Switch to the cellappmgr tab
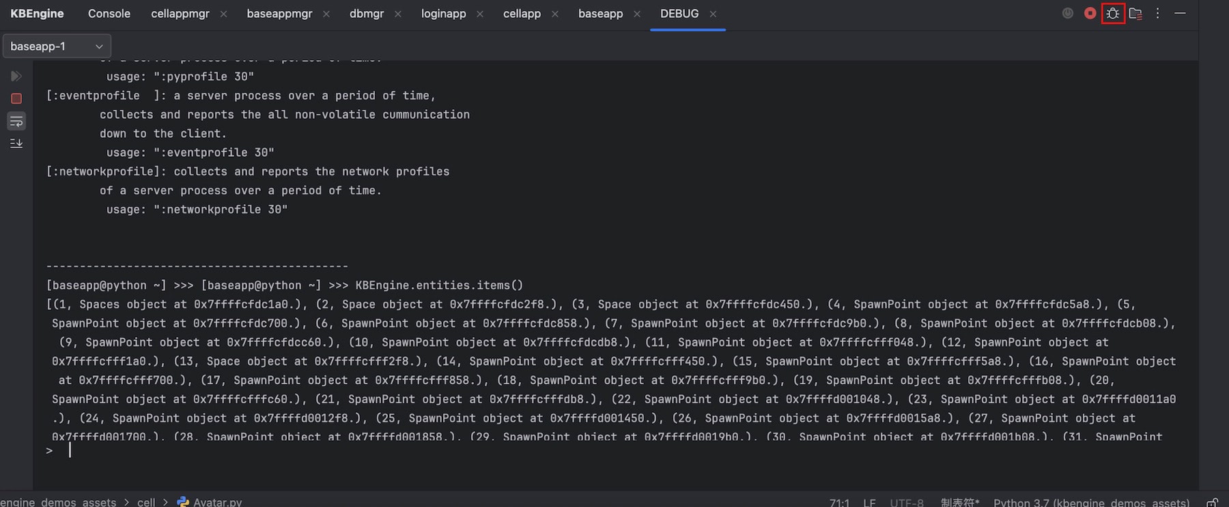1229x507 pixels. (x=180, y=14)
